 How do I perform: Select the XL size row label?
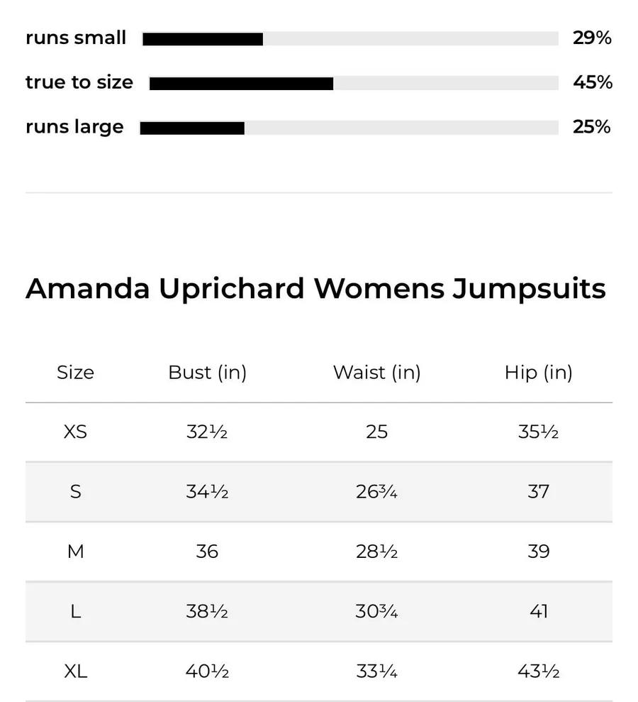tap(76, 671)
